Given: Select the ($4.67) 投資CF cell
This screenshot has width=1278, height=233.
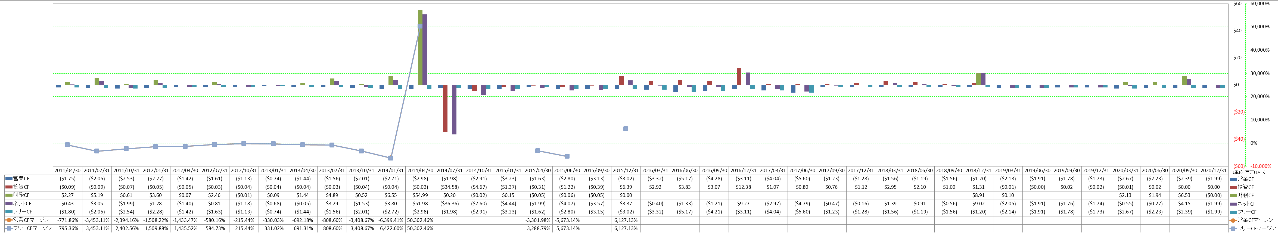Looking at the screenshot, I should pos(479,187).
